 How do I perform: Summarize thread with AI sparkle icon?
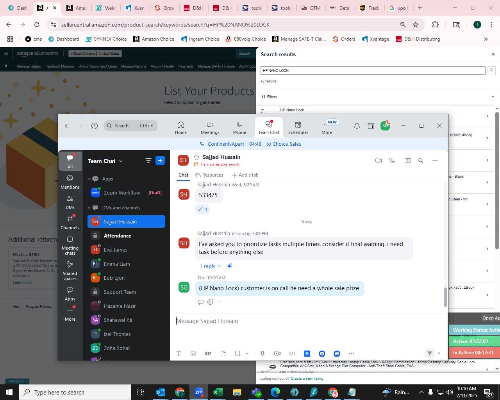(230, 266)
